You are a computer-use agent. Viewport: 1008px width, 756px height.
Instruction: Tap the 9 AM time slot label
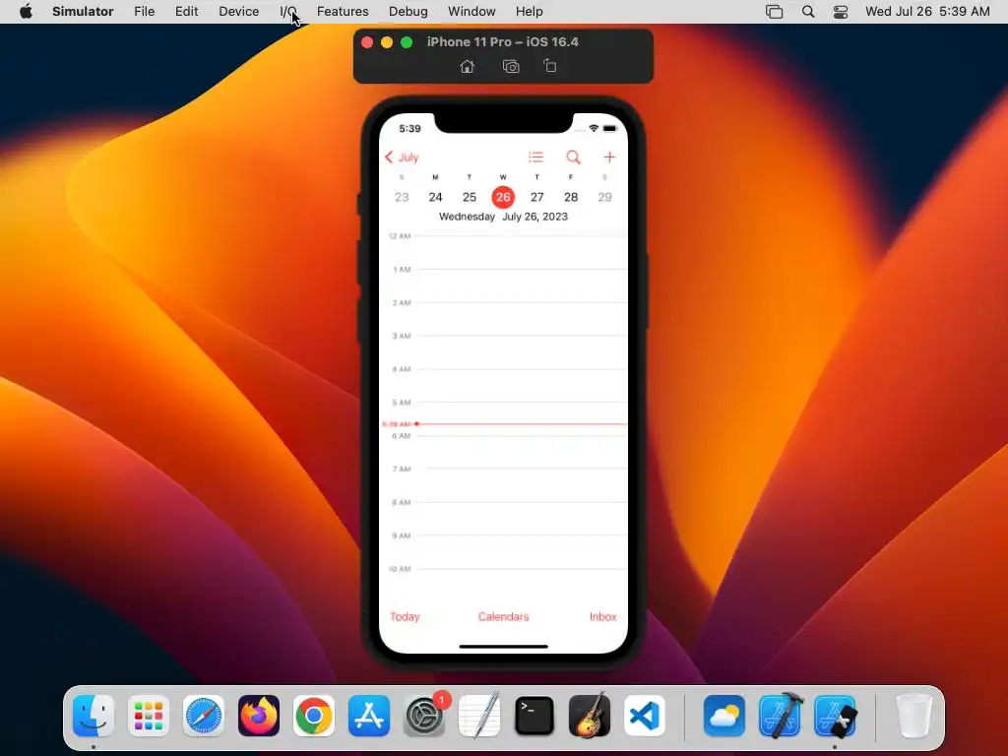pyautogui.click(x=402, y=535)
